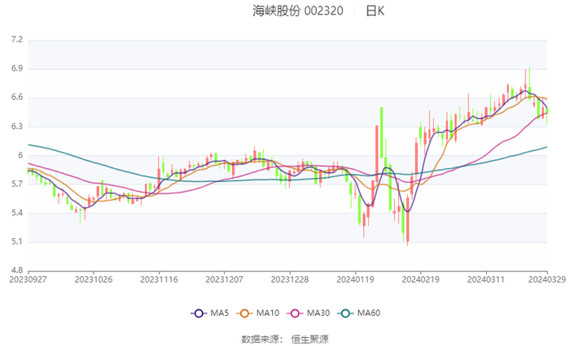Viewport: 570px width, 346px height.
Task: Toggle the MA5 series via its legend label
Action: pyautogui.click(x=220, y=314)
